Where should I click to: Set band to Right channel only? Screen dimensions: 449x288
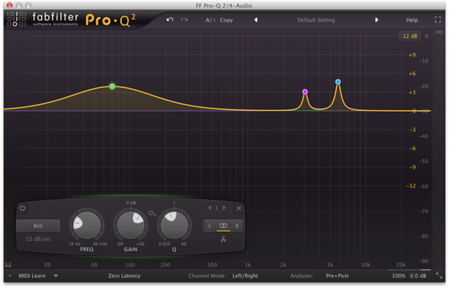click(236, 226)
